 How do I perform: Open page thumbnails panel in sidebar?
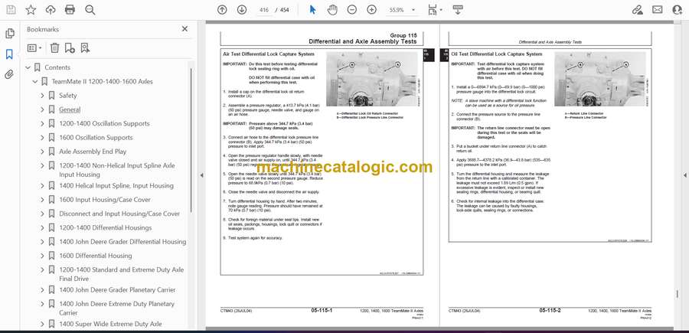[9, 34]
